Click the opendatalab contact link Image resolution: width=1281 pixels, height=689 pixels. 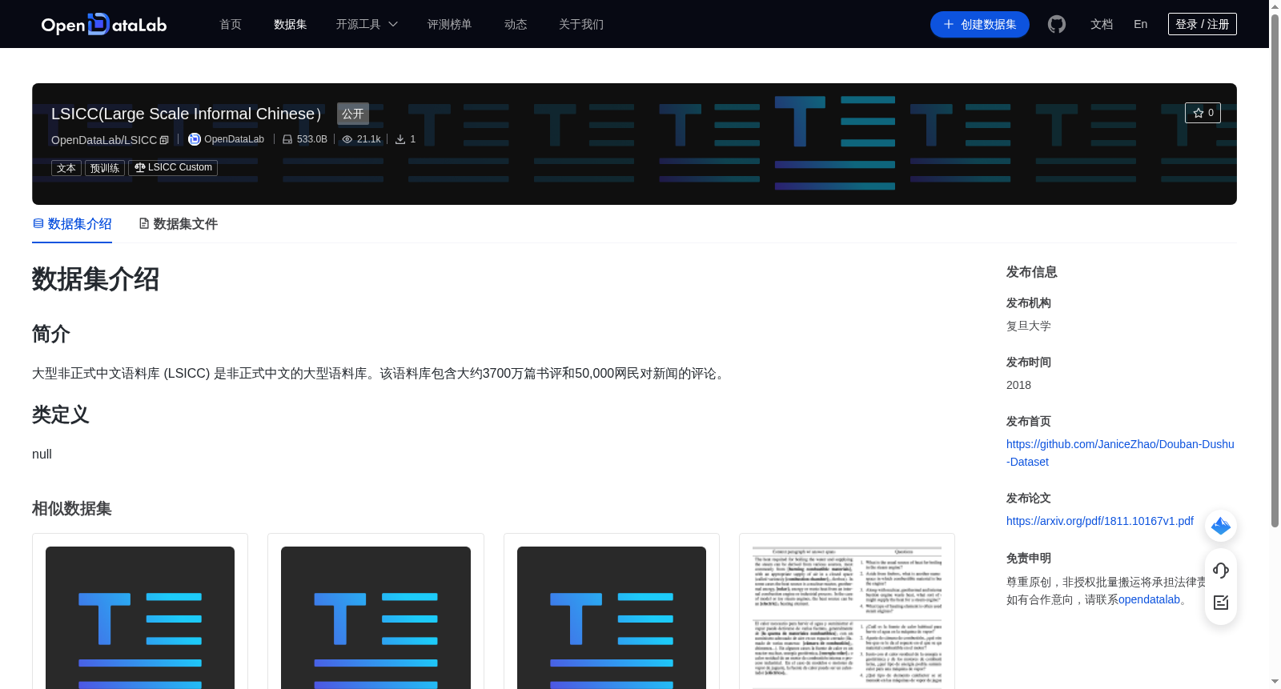coord(1149,599)
